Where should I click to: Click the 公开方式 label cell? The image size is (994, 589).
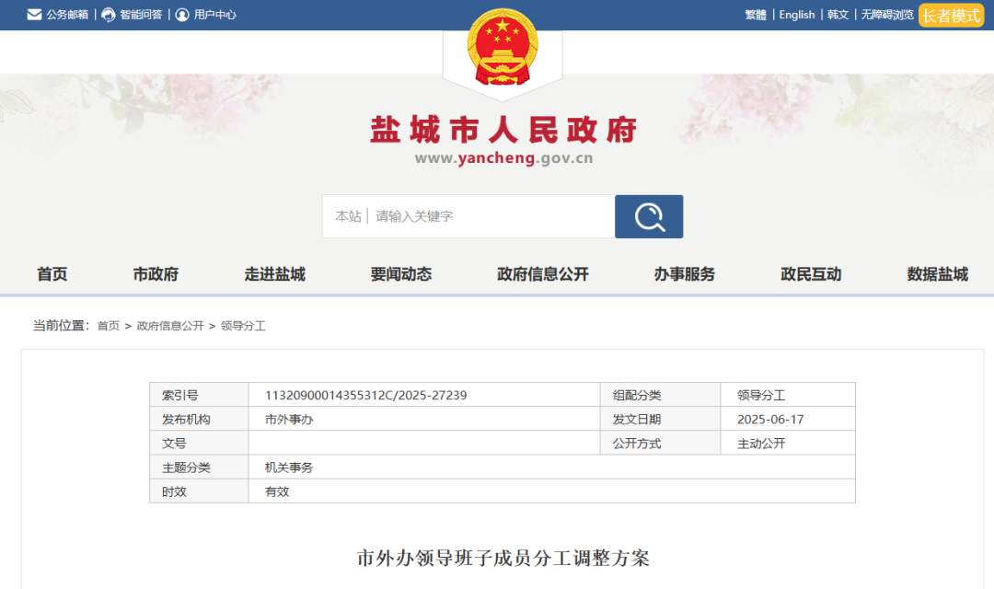coord(661,444)
